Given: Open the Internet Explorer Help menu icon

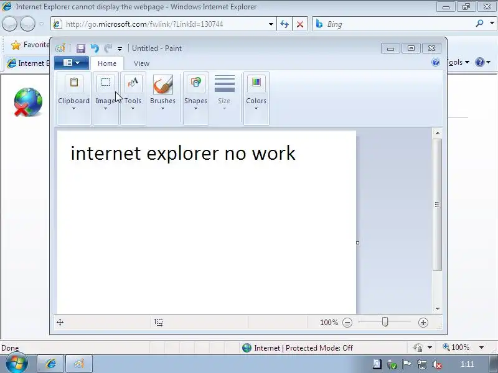Looking at the screenshot, I should point(479,62).
